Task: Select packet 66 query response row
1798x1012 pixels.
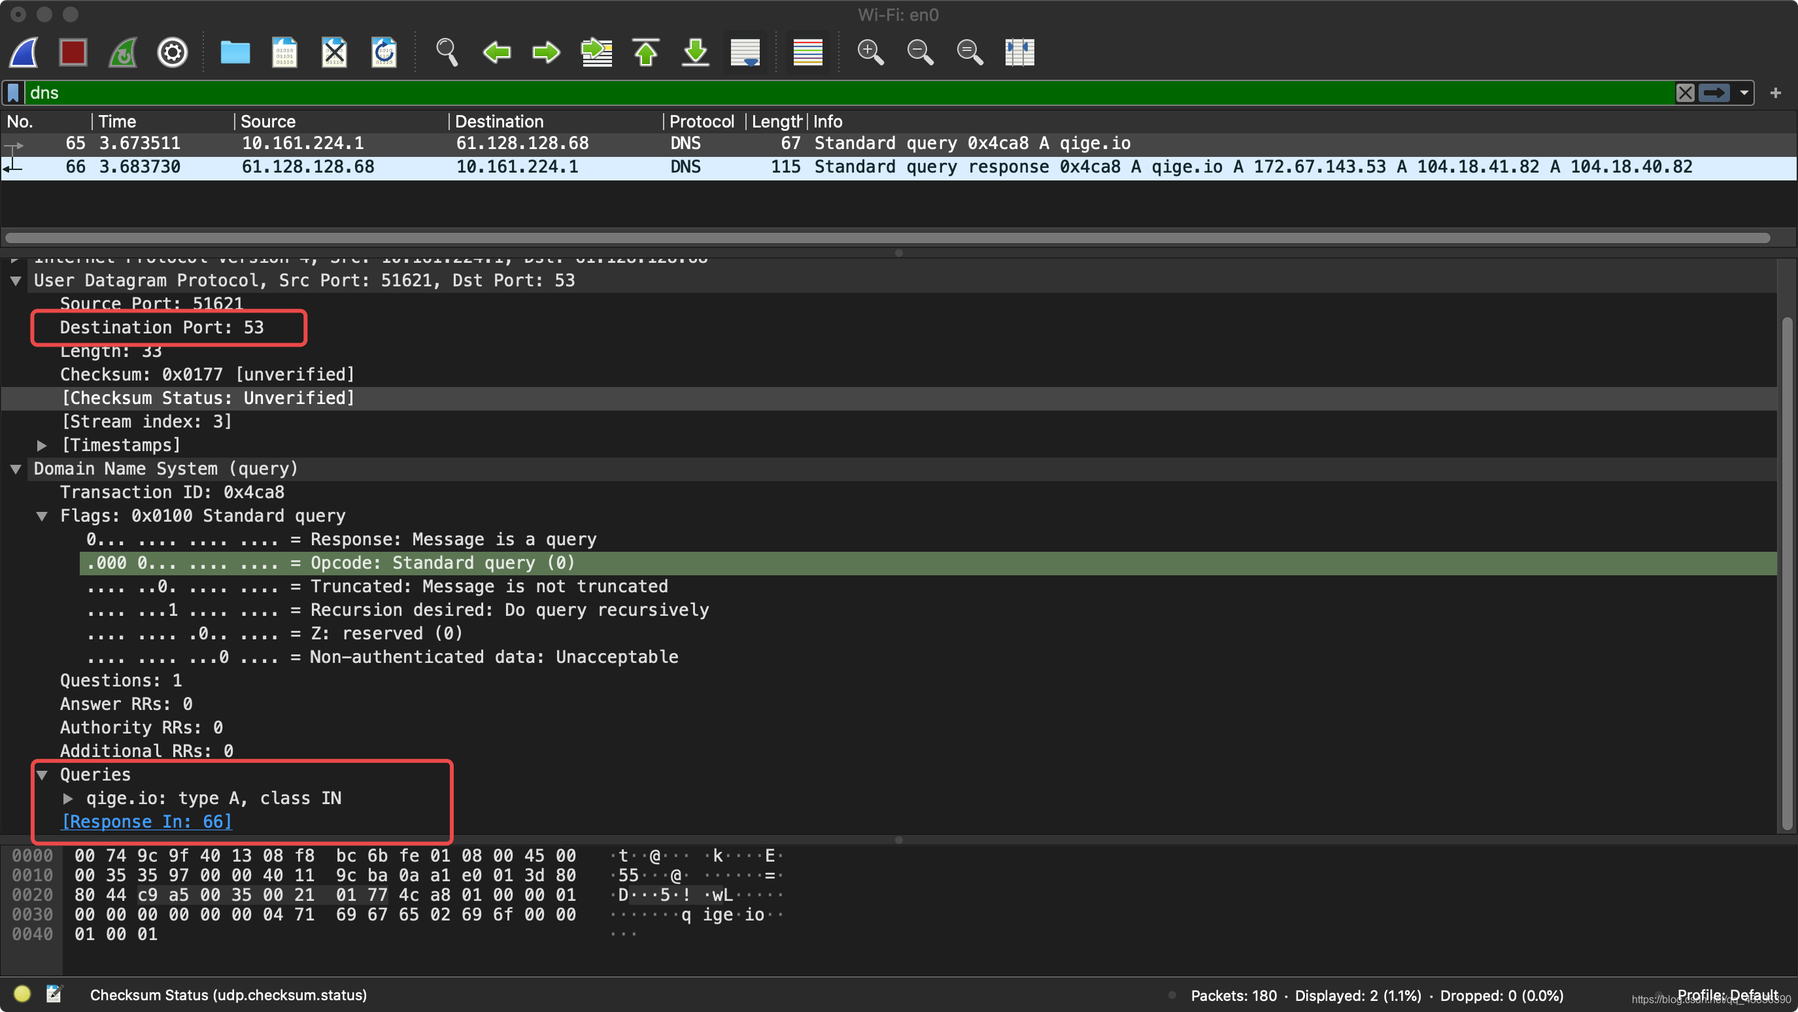Action: (x=899, y=167)
